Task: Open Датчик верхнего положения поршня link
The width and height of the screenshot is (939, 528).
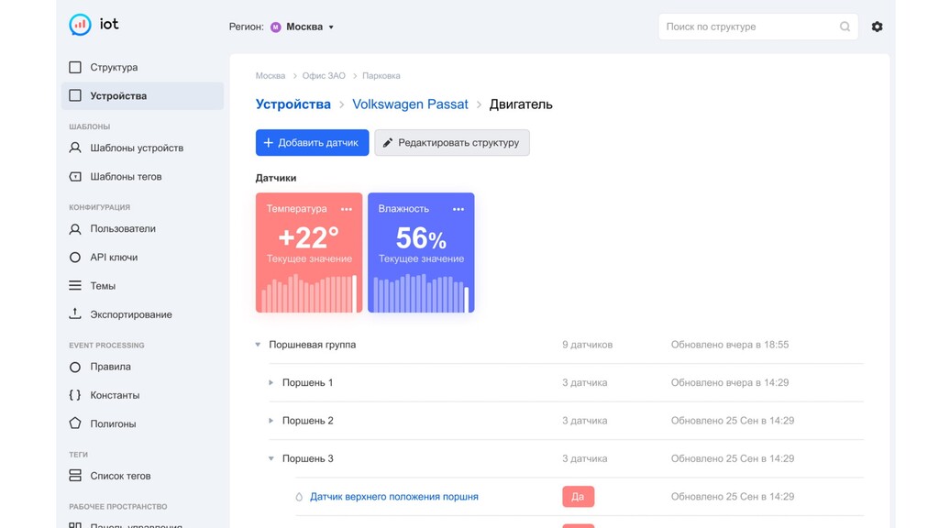Action: coord(394,497)
